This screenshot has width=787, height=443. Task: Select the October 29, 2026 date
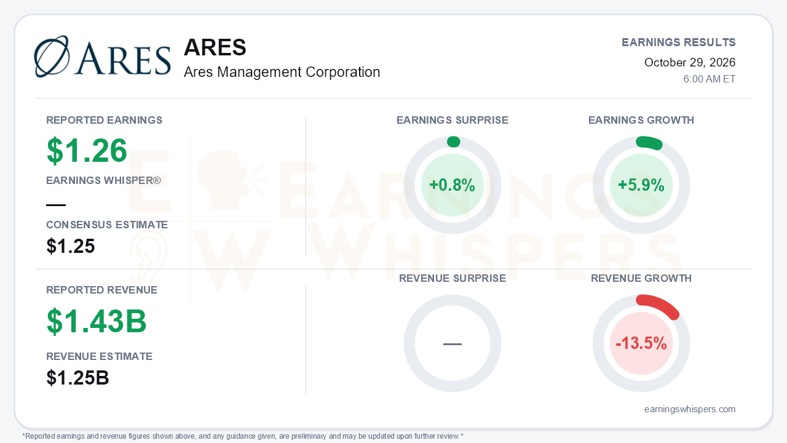pos(690,62)
